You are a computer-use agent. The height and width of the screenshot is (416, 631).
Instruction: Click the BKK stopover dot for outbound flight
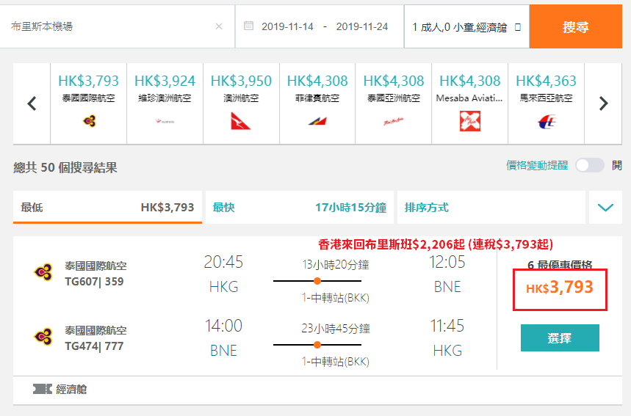317,281
